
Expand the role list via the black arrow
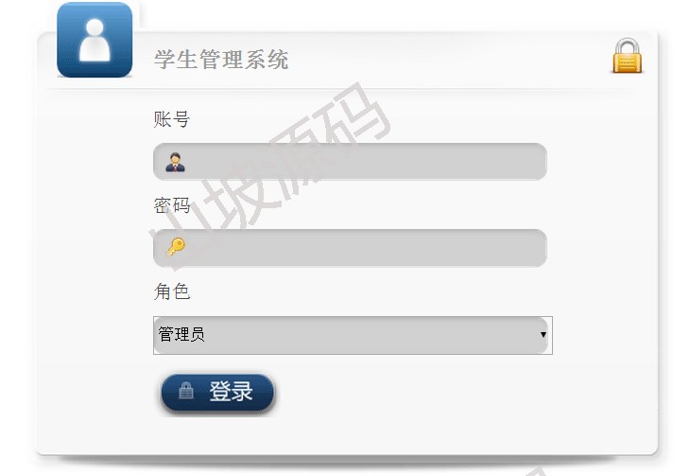543,334
